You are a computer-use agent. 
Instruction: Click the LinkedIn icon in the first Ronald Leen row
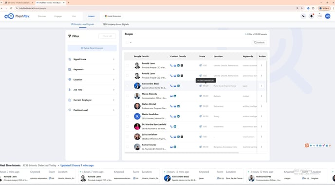178,65
